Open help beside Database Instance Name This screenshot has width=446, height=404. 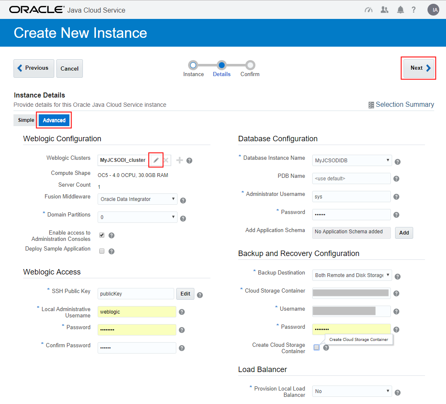(397, 161)
